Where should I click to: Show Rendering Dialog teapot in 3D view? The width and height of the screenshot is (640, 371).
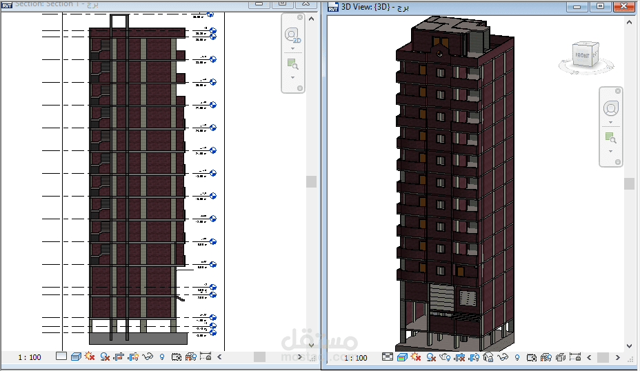(x=445, y=357)
